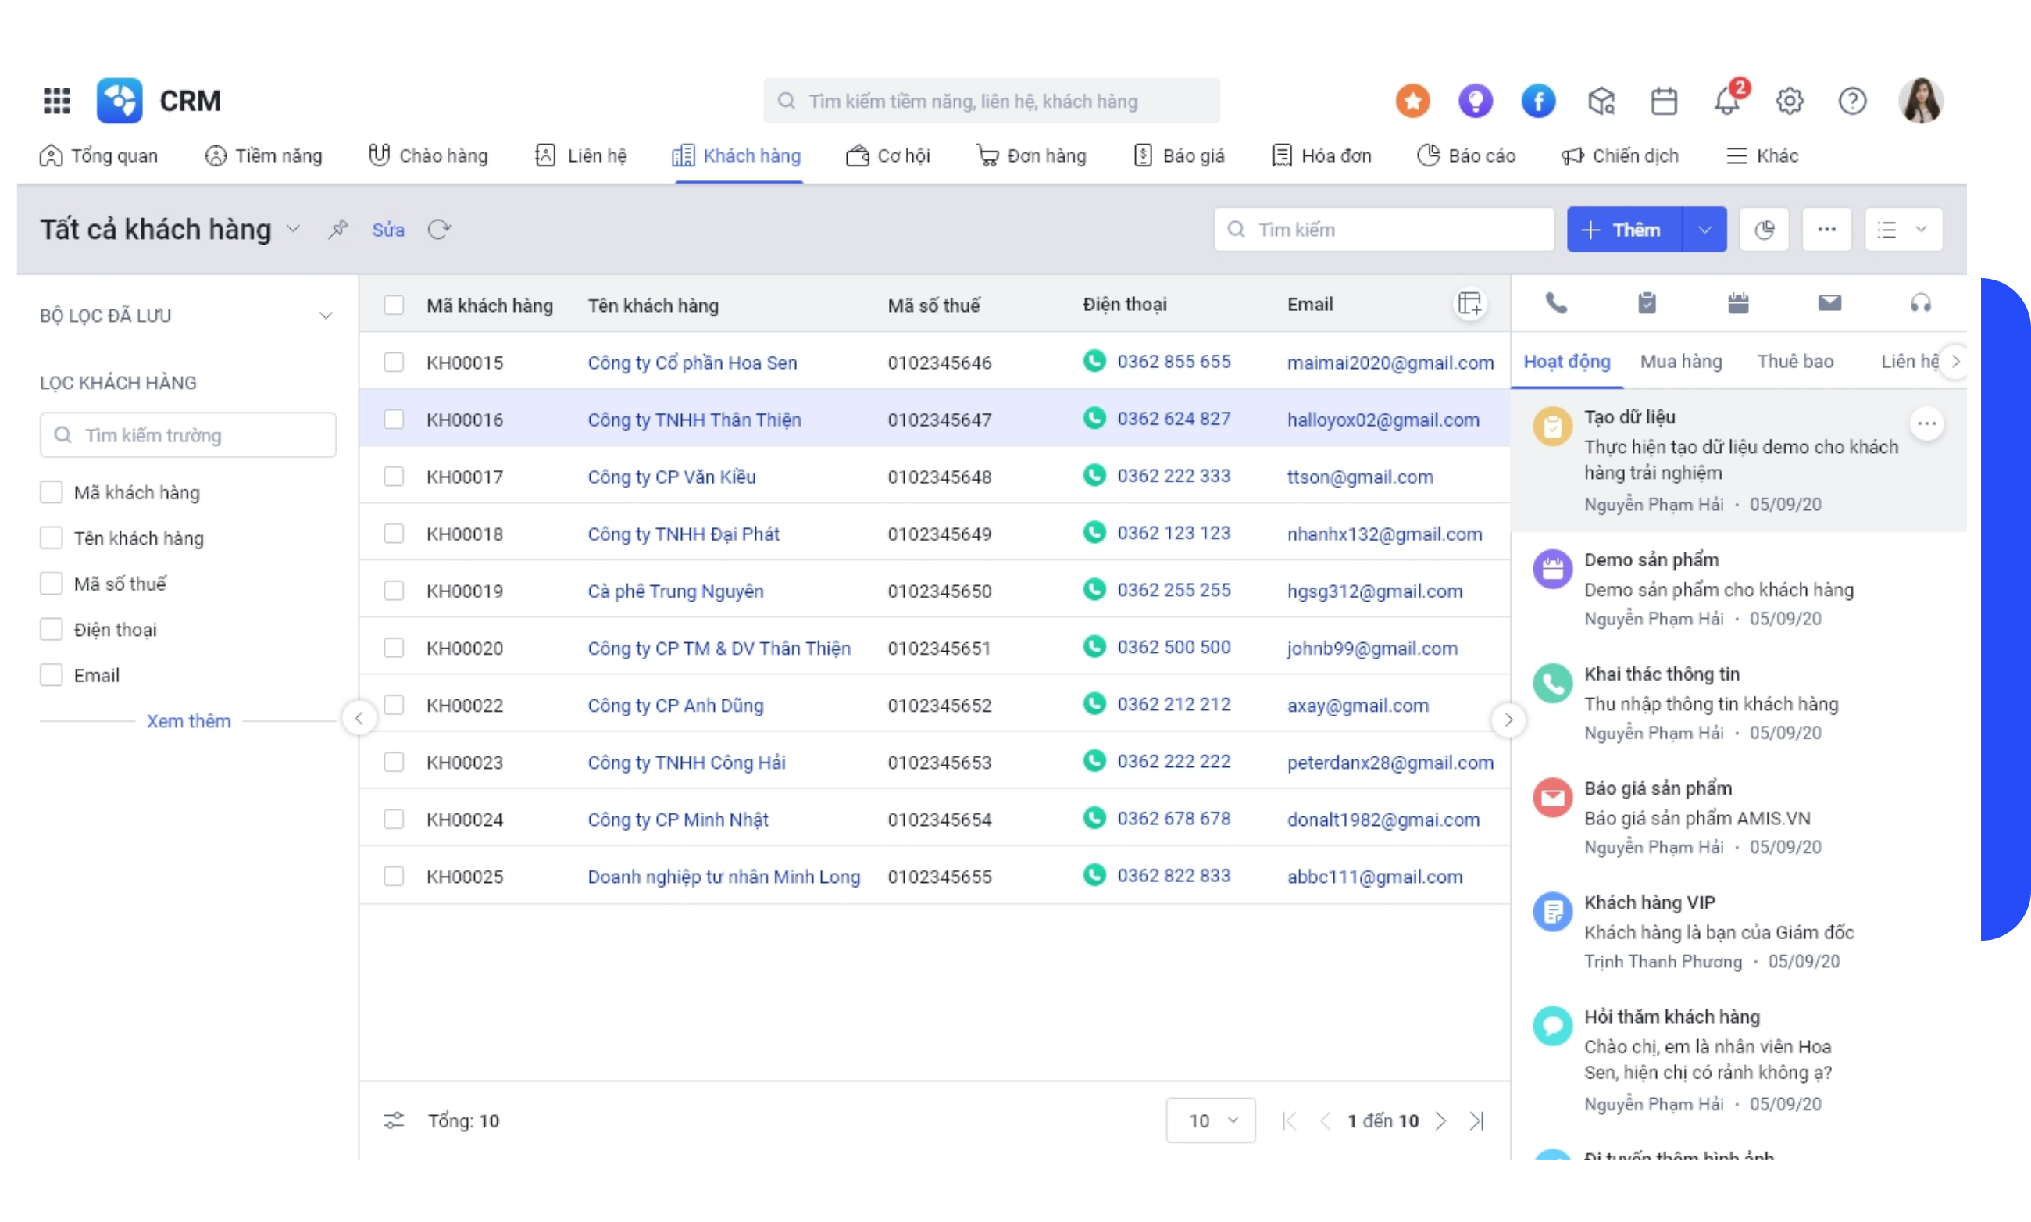Select row KH00025 checkbox
Image resolution: width=2031 pixels, height=1222 pixels.
[x=394, y=876]
